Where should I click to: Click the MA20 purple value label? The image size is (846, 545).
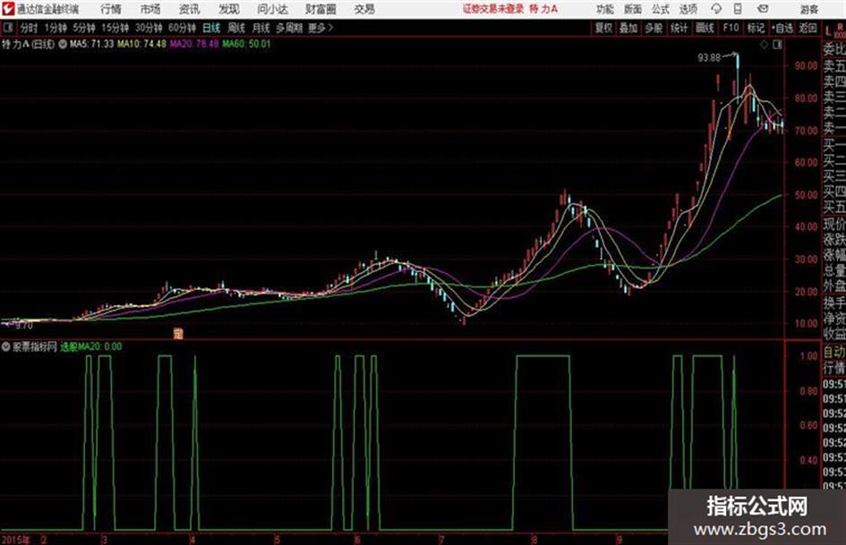point(194,44)
